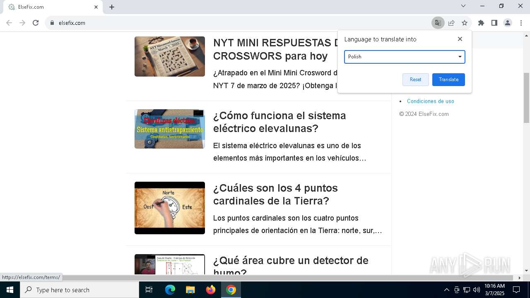The height and width of the screenshot is (298, 530).
Task: Click the Windows taskbar search box
Action: click(x=79, y=290)
